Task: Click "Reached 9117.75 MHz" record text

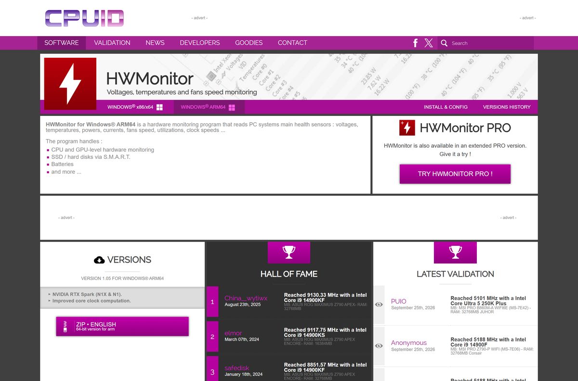Action: coord(326,332)
